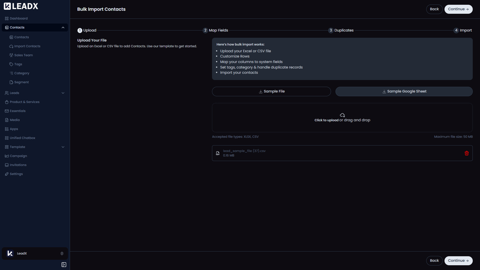The image size is (480, 270).
Task: Click Continue to proceed with import
Action: (458, 9)
